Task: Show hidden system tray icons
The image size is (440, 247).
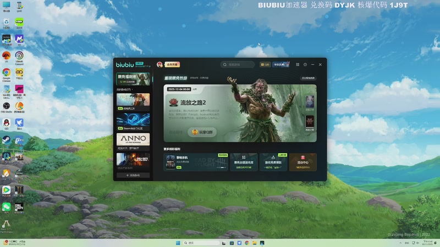Action: [x=400, y=243]
